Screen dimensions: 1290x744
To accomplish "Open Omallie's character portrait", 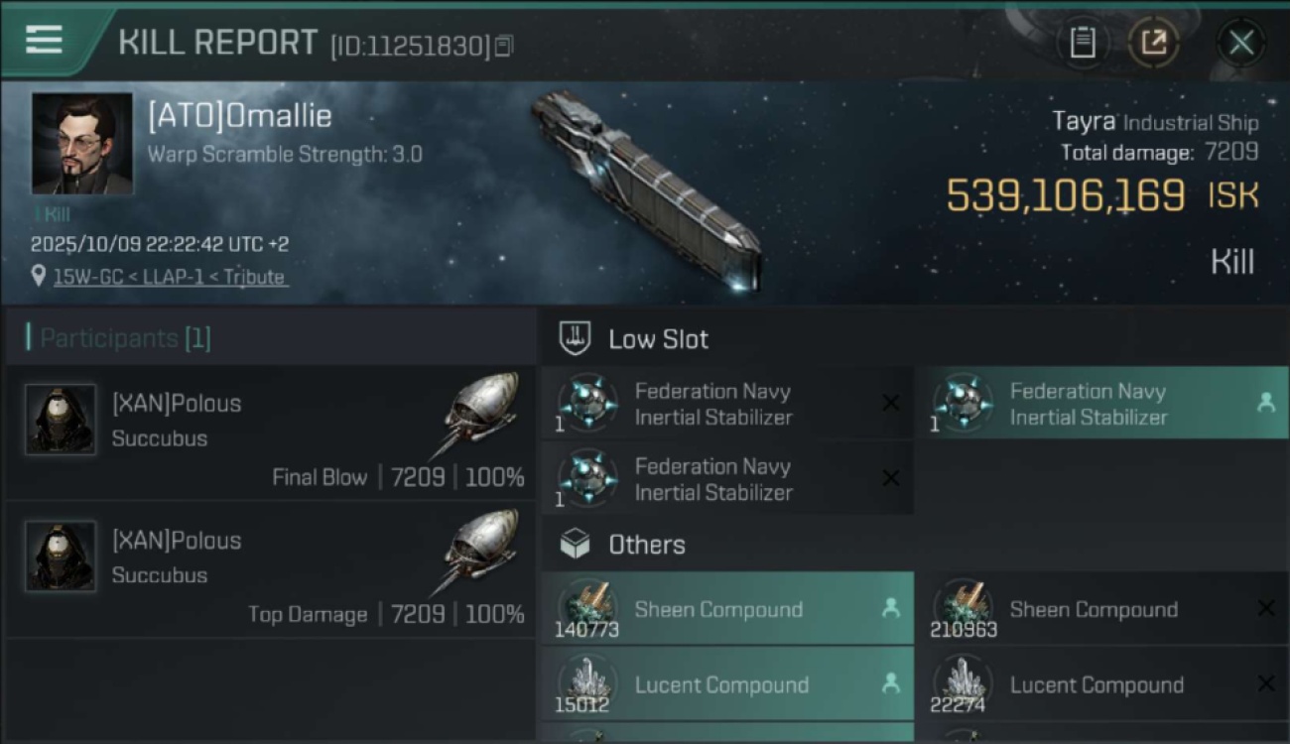I will coord(81,143).
